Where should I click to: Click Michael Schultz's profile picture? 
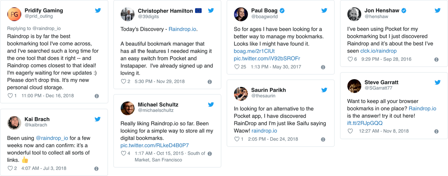coord(128,108)
